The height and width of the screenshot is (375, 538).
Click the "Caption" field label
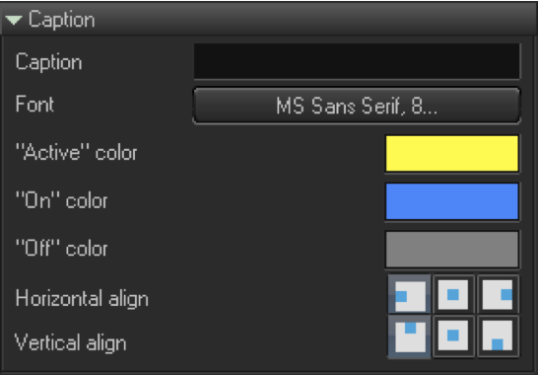coord(48,62)
